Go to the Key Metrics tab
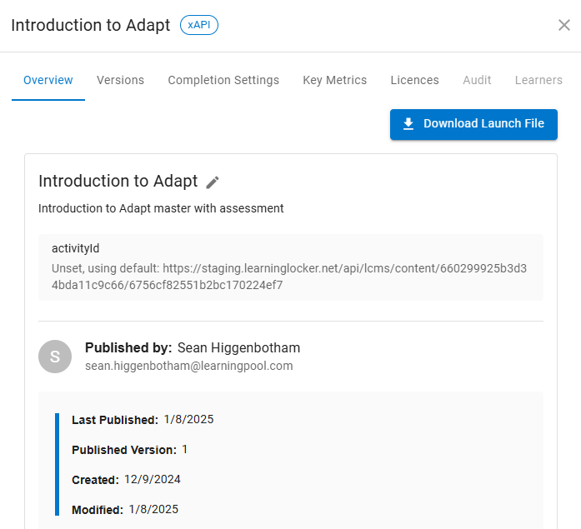 [334, 81]
